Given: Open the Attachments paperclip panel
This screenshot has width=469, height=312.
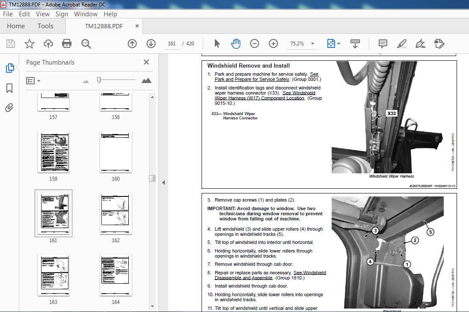Looking at the screenshot, I should pos(9,107).
